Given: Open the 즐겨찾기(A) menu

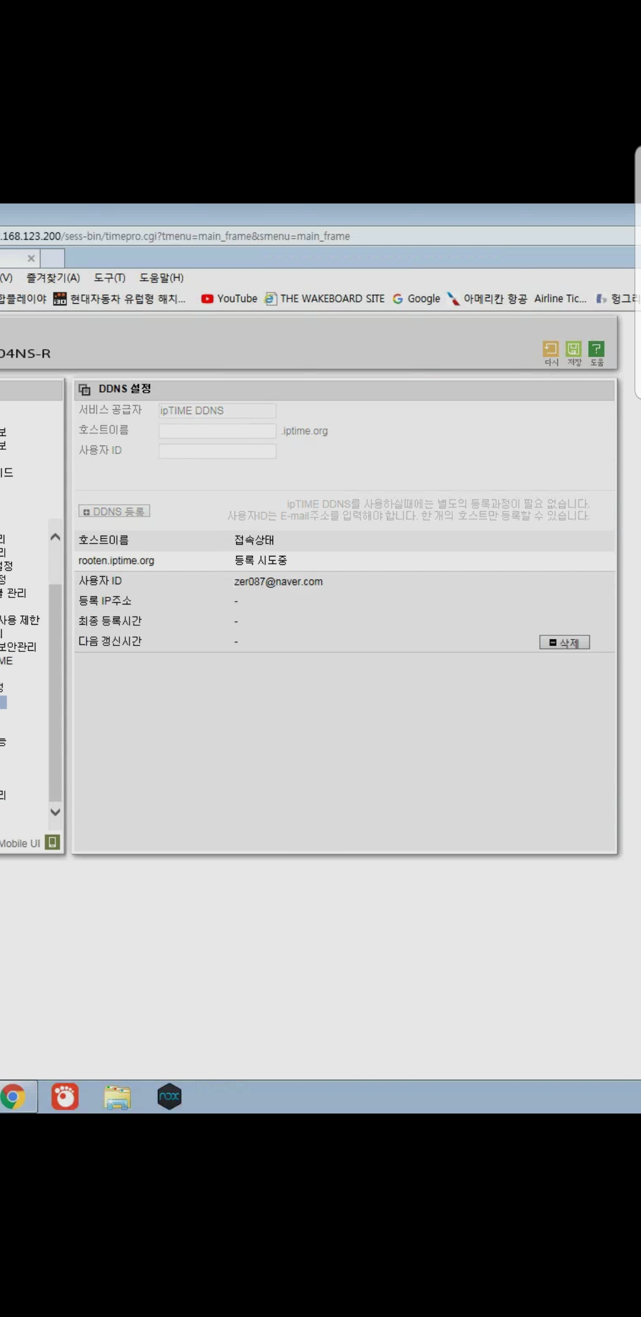Looking at the screenshot, I should (53, 278).
